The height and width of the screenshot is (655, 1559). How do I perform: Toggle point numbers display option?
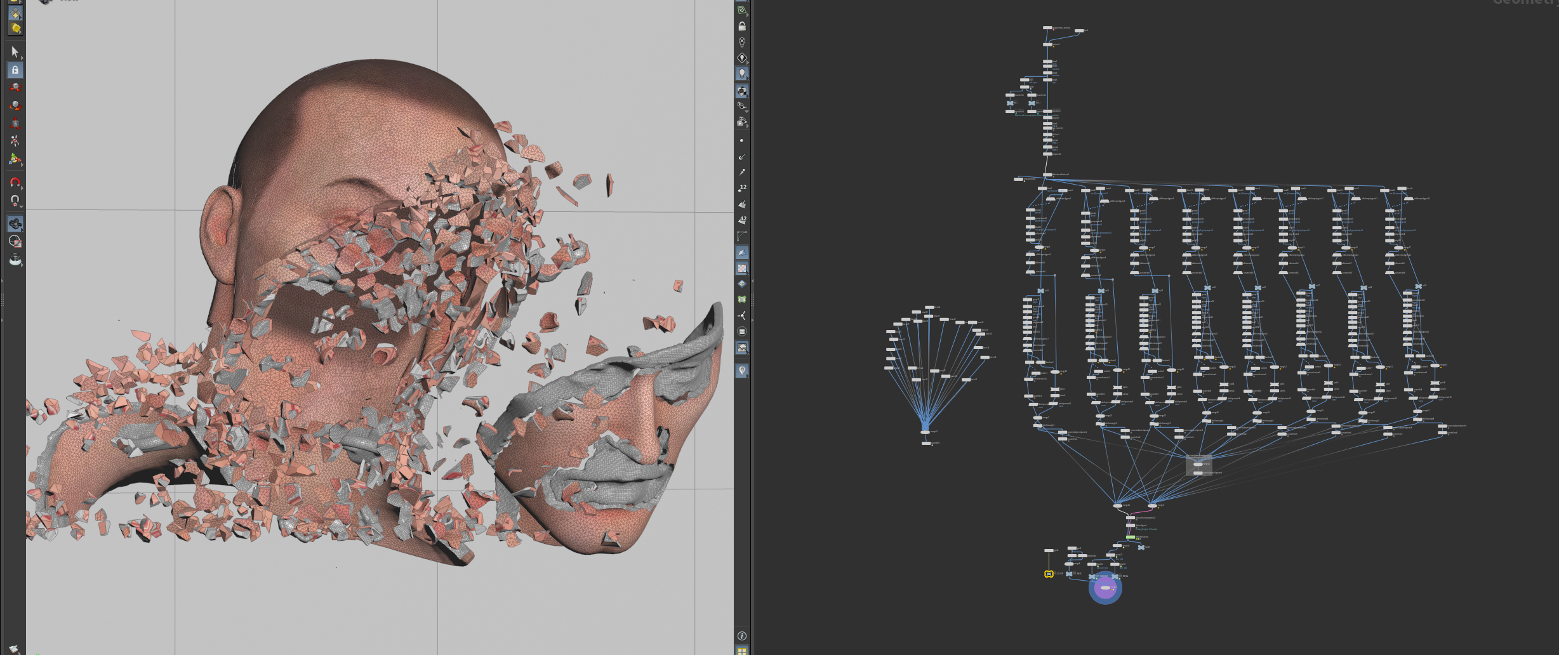(x=742, y=188)
